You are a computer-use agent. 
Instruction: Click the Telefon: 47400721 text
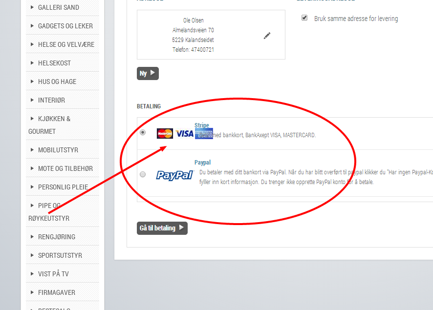pyautogui.click(x=194, y=50)
